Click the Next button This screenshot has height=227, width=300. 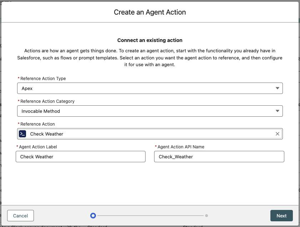pyautogui.click(x=281, y=216)
